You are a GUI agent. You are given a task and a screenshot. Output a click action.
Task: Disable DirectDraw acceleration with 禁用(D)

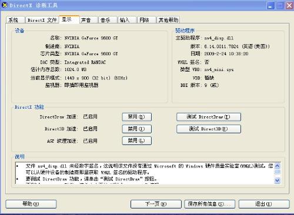[x=137, y=117]
